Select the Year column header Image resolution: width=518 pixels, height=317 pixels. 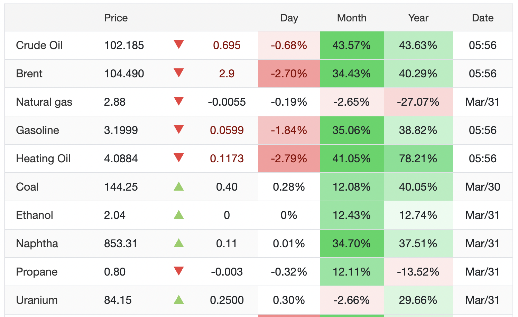tap(418, 18)
